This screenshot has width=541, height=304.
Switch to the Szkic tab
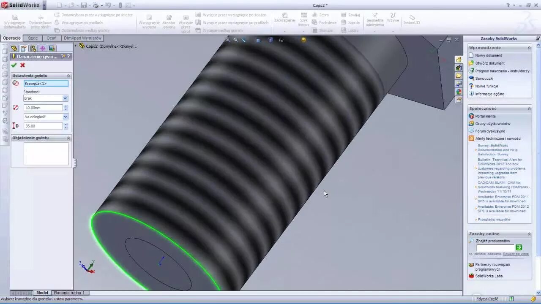(x=33, y=38)
